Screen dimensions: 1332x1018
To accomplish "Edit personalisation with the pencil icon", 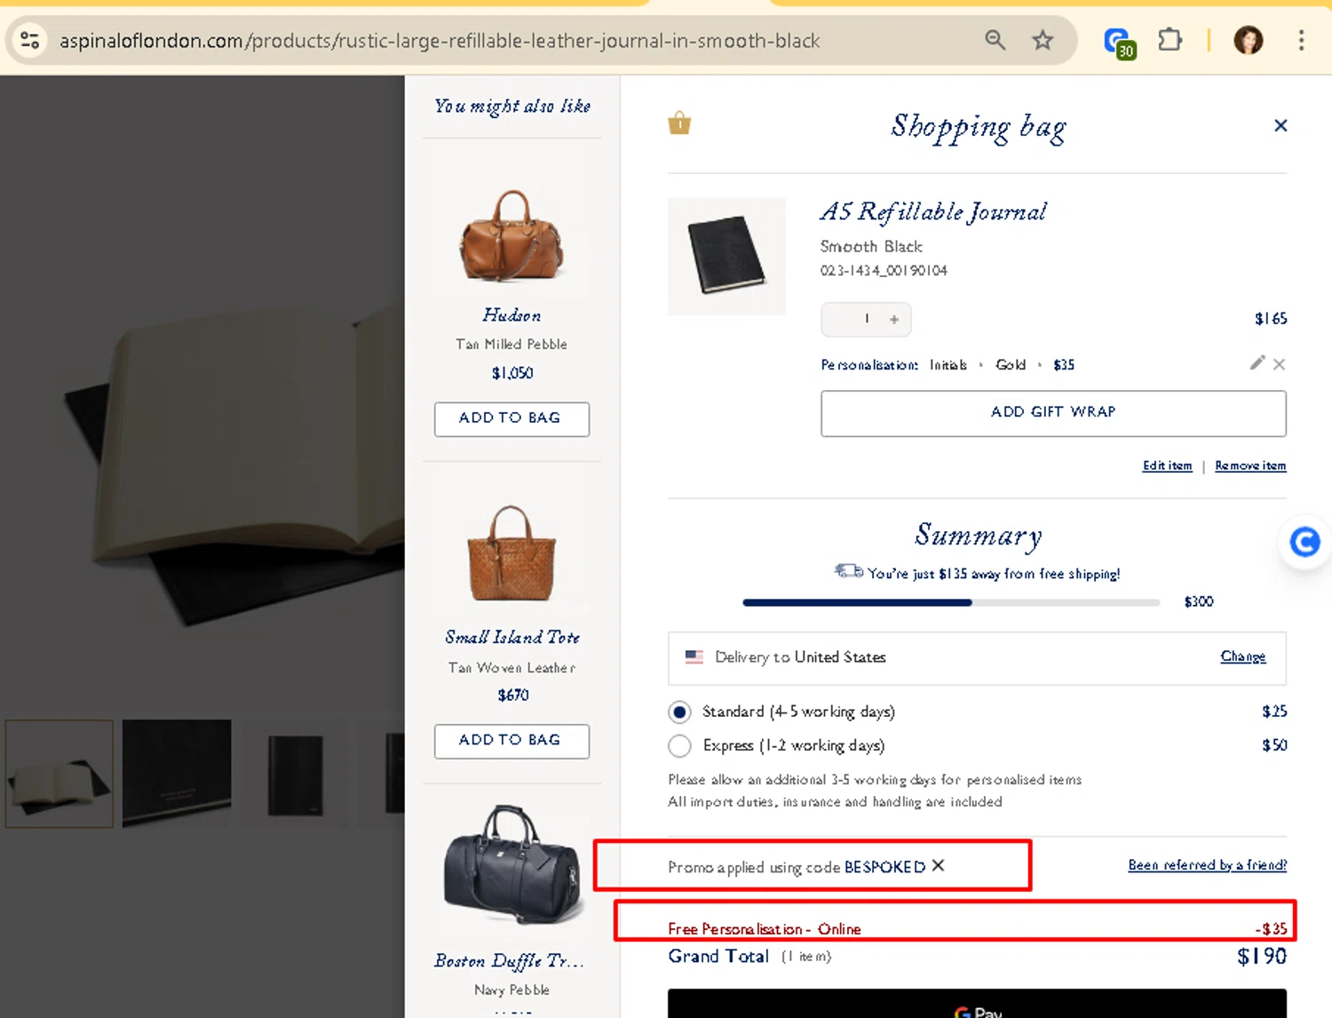I will click(1257, 362).
